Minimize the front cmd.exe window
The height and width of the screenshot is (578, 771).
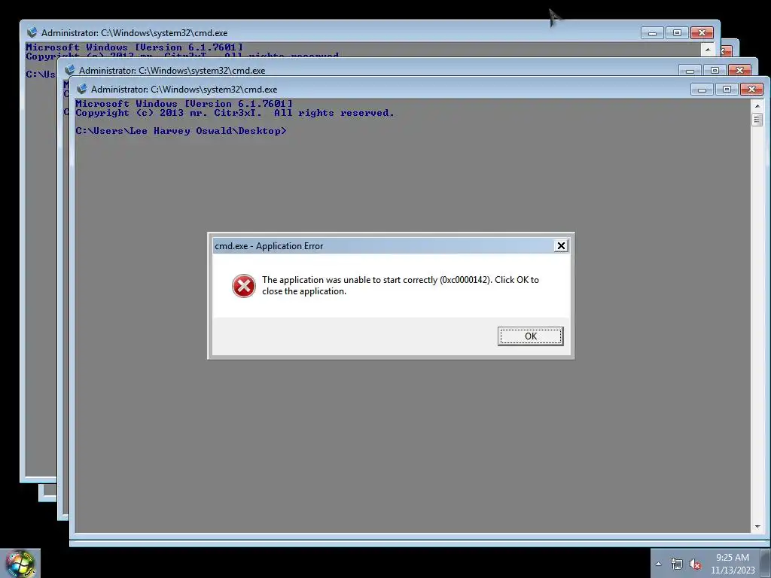[702, 90]
